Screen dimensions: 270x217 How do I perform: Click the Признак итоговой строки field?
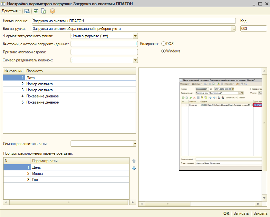pyautogui.click(x=104, y=52)
